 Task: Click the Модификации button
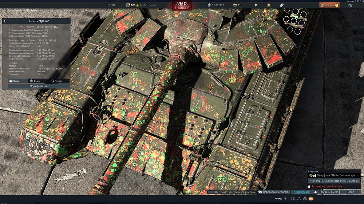click(x=38, y=86)
